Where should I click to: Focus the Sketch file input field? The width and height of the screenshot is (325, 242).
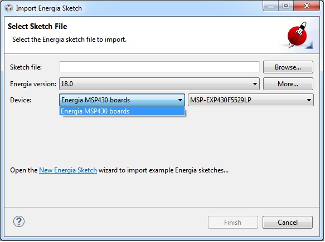coord(159,67)
